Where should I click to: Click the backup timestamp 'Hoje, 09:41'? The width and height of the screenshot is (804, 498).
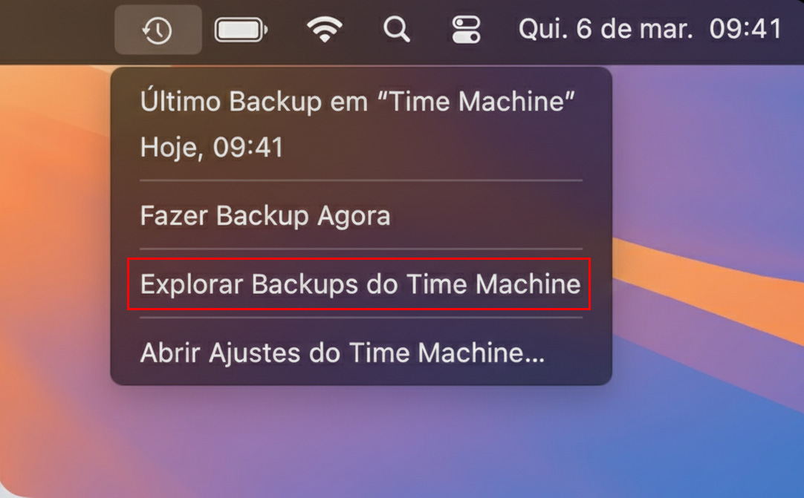coord(211,147)
